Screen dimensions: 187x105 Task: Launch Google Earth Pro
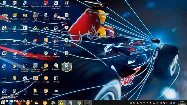[x=25, y=80]
